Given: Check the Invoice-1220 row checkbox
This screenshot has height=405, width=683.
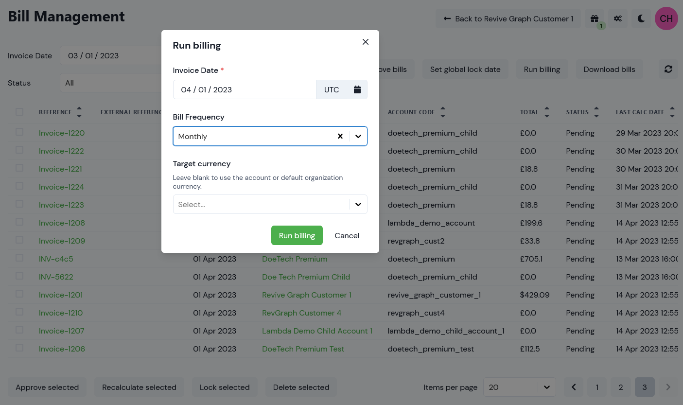Looking at the screenshot, I should (19, 132).
